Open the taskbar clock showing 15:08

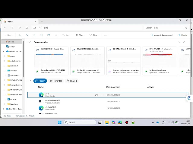point(185,122)
